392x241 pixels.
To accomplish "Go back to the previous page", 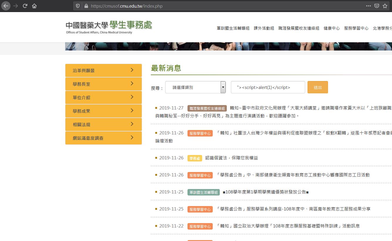I will 6,6.
